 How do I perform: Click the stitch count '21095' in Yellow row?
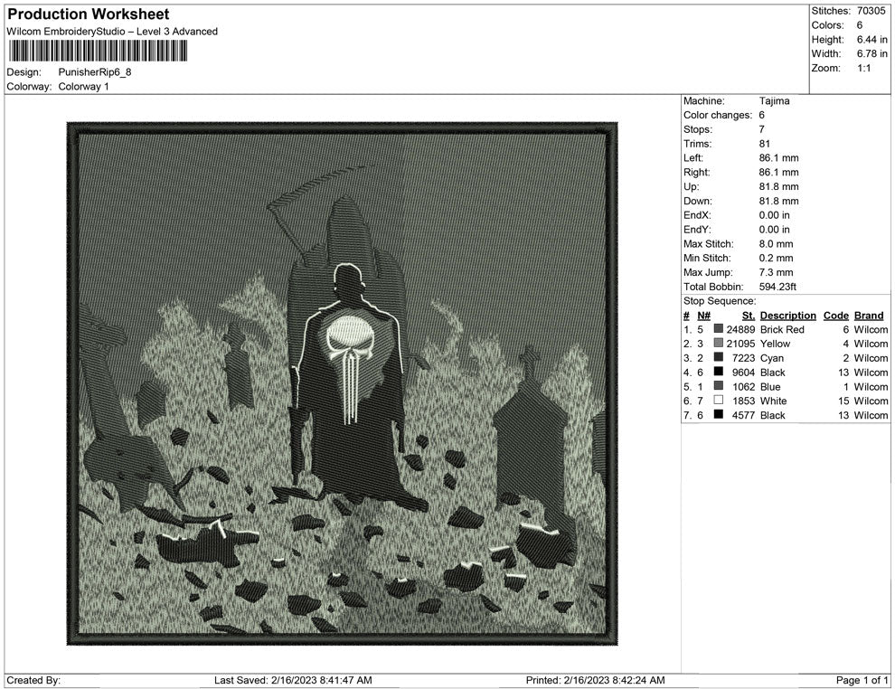coord(740,344)
